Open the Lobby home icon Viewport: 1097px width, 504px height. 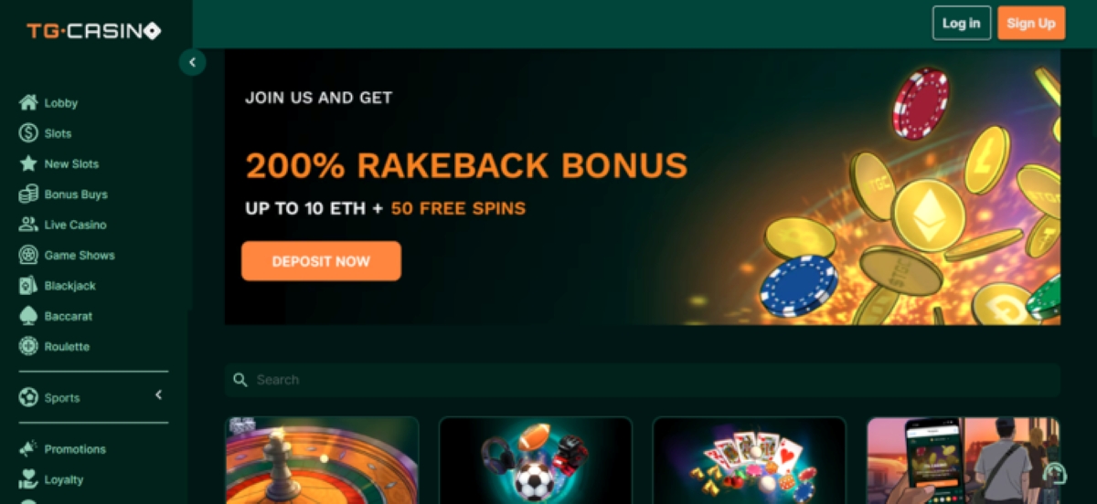tap(28, 102)
